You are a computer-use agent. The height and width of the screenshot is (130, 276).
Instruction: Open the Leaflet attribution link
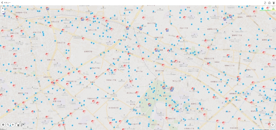[x=251, y=129]
